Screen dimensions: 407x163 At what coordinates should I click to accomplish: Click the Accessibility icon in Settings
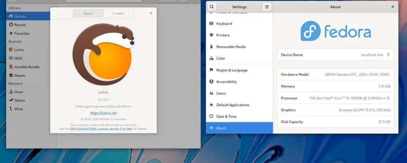(211, 81)
